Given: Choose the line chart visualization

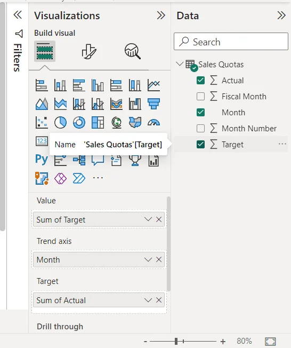Looking at the screenshot, I should [x=153, y=85].
